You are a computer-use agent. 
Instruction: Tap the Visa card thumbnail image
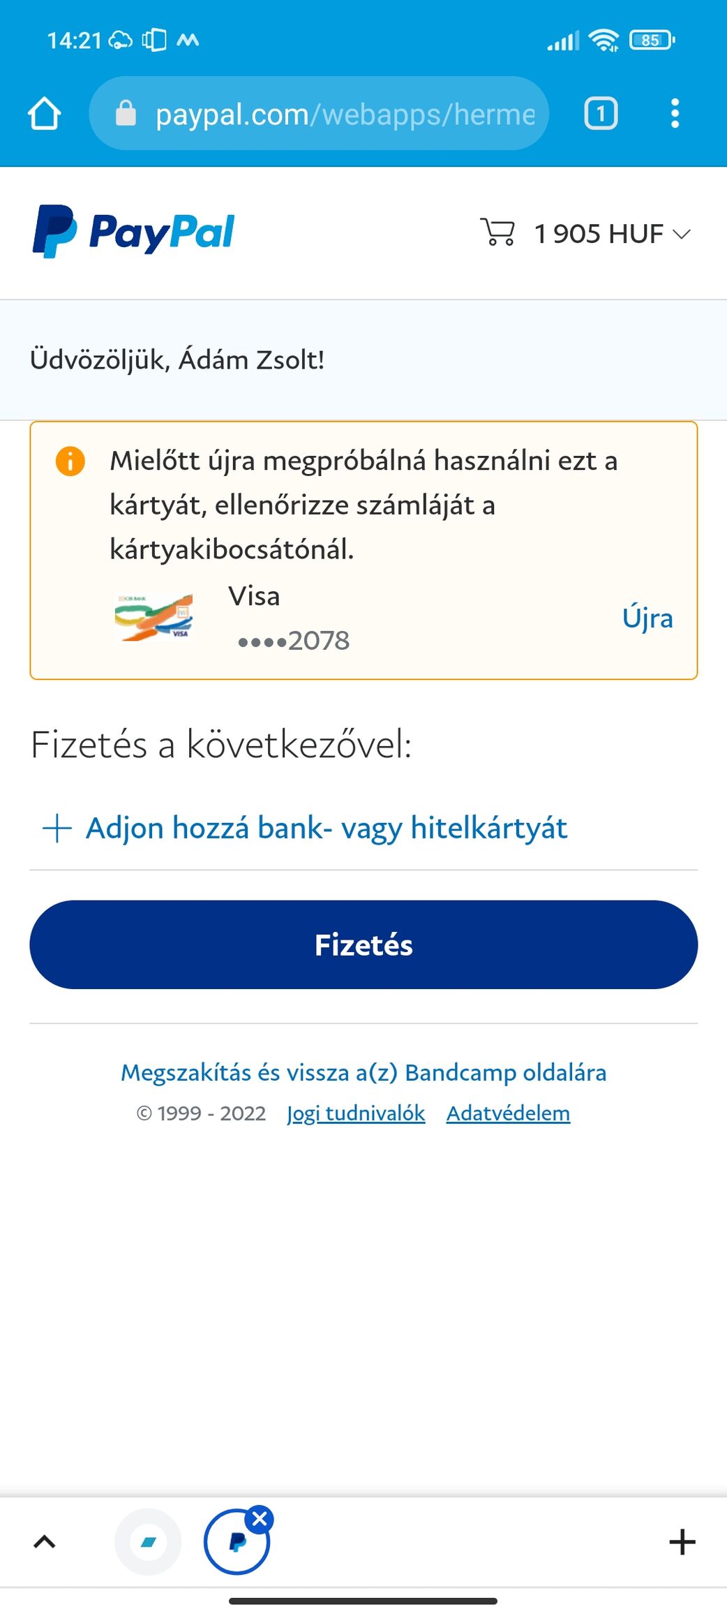[x=154, y=617]
